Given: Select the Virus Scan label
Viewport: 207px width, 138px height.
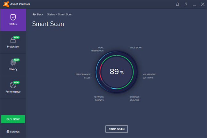Looking at the screenshot, I should pos(135,48).
